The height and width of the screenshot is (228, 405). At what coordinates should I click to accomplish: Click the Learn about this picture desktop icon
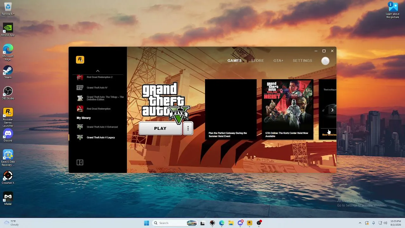pyautogui.click(x=393, y=10)
